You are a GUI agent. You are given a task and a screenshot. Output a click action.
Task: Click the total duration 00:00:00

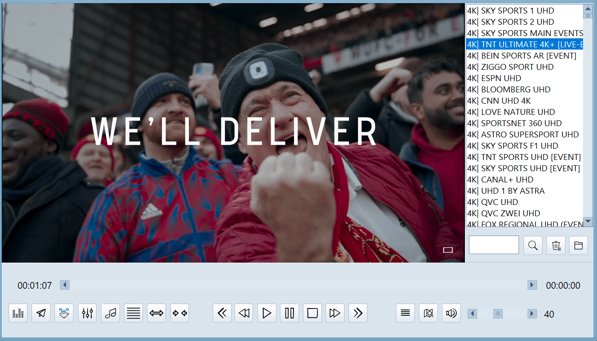(563, 285)
